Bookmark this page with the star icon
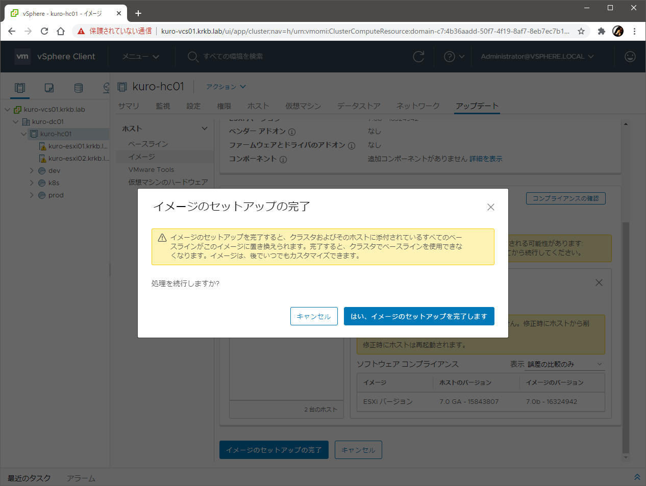 click(581, 31)
